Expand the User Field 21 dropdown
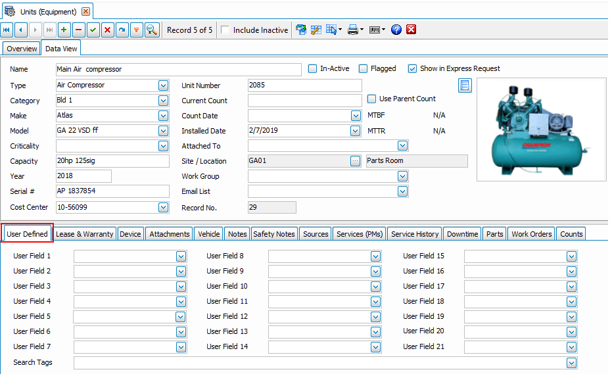The image size is (612, 378). pos(571,346)
